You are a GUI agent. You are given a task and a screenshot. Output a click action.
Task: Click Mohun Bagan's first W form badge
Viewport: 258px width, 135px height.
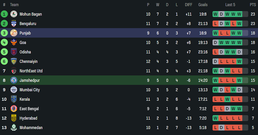(215, 14)
